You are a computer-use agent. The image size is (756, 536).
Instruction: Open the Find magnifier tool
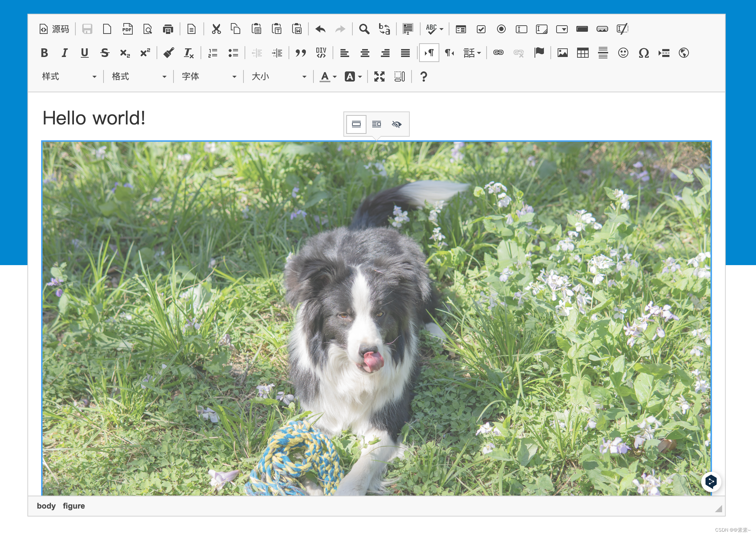point(364,29)
